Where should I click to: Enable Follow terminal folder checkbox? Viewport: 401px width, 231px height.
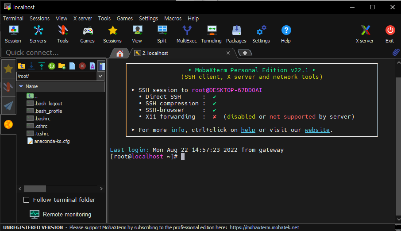click(27, 200)
